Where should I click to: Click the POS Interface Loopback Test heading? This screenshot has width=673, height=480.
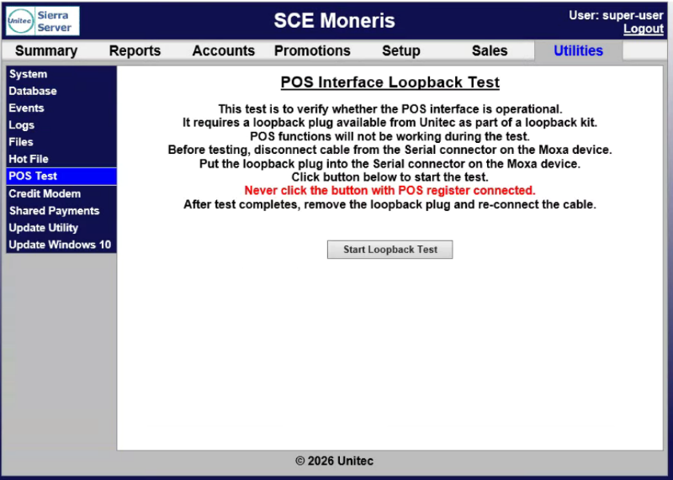[389, 82]
